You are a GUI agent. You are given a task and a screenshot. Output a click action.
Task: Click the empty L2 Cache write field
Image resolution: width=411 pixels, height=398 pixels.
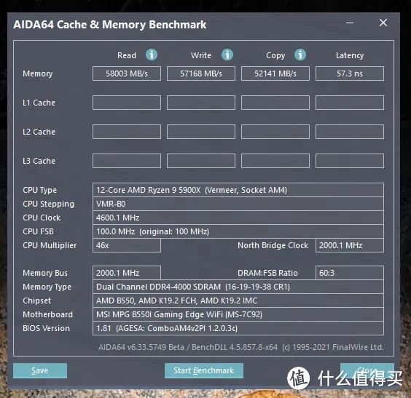pyautogui.click(x=201, y=132)
